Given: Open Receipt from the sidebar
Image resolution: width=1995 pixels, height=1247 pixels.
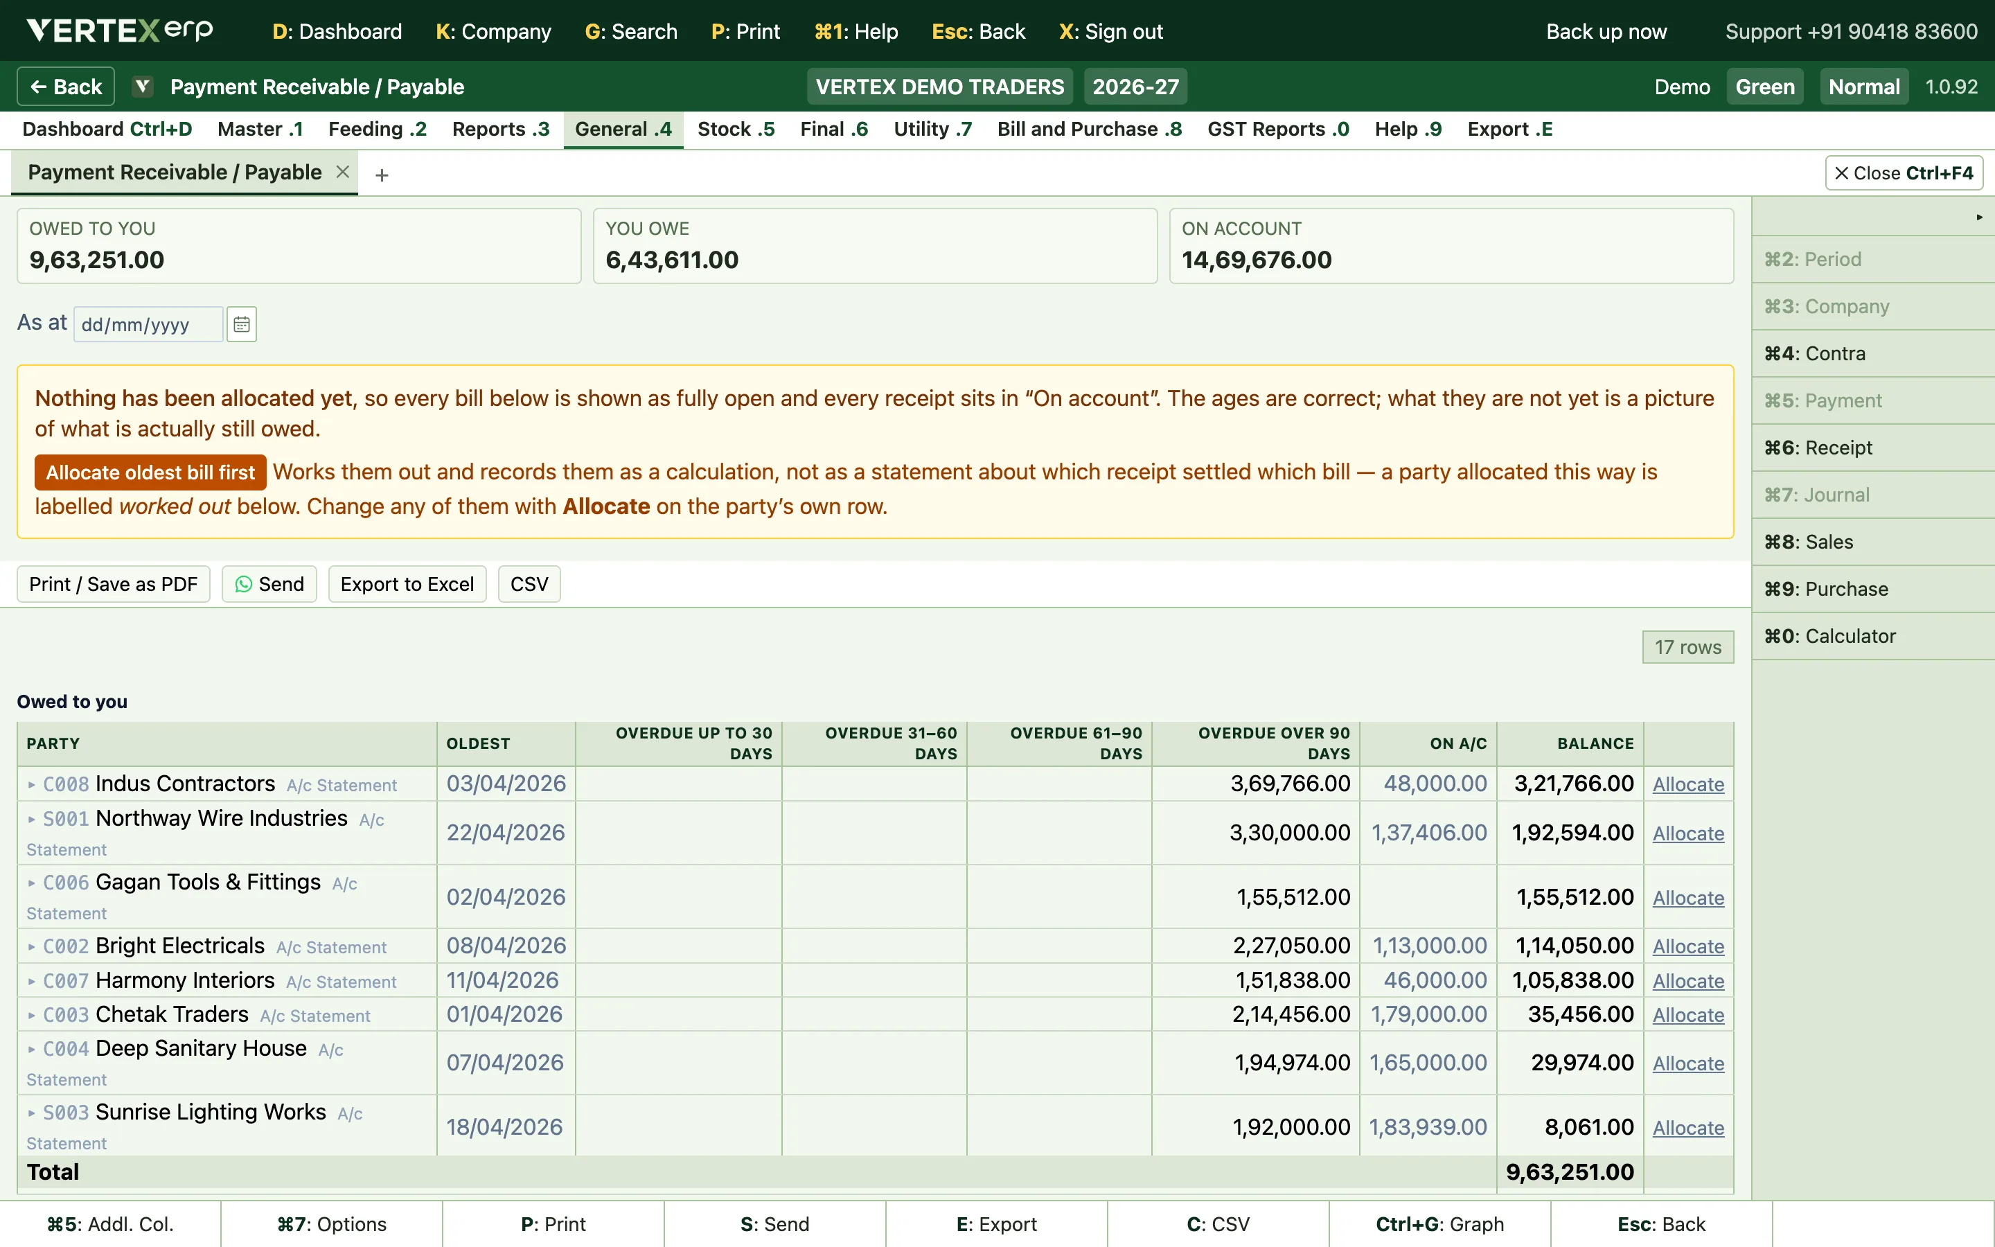Looking at the screenshot, I should coord(1873,448).
